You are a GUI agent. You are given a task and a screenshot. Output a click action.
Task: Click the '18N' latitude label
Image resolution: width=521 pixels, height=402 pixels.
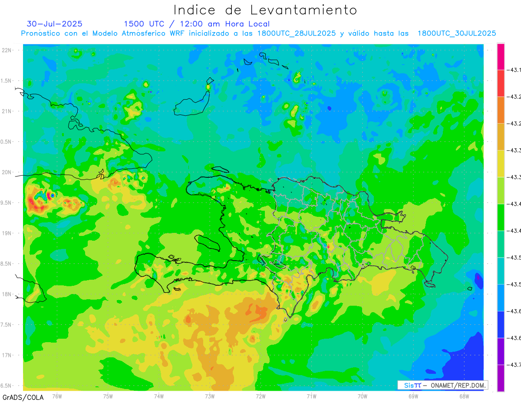[7, 294]
